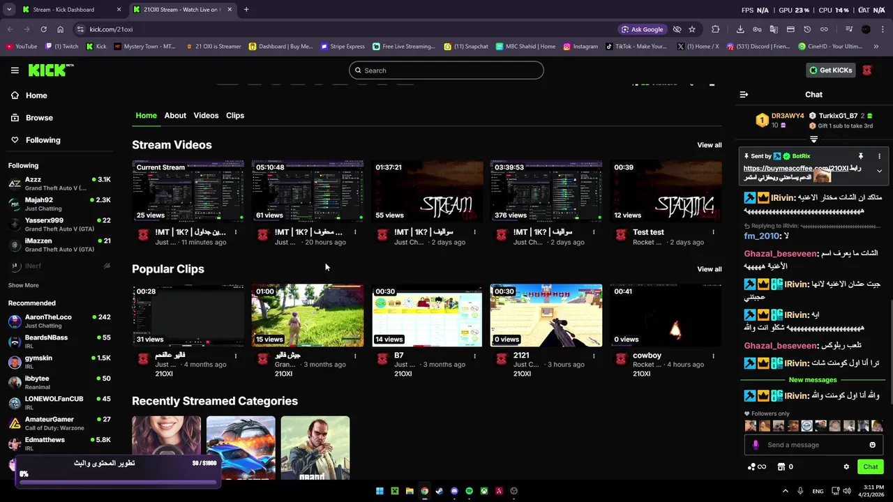
Task: Go to Home in the sidebar
Action: [x=36, y=96]
